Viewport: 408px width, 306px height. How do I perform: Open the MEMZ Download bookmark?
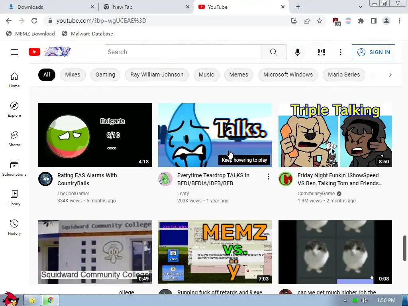click(x=30, y=33)
